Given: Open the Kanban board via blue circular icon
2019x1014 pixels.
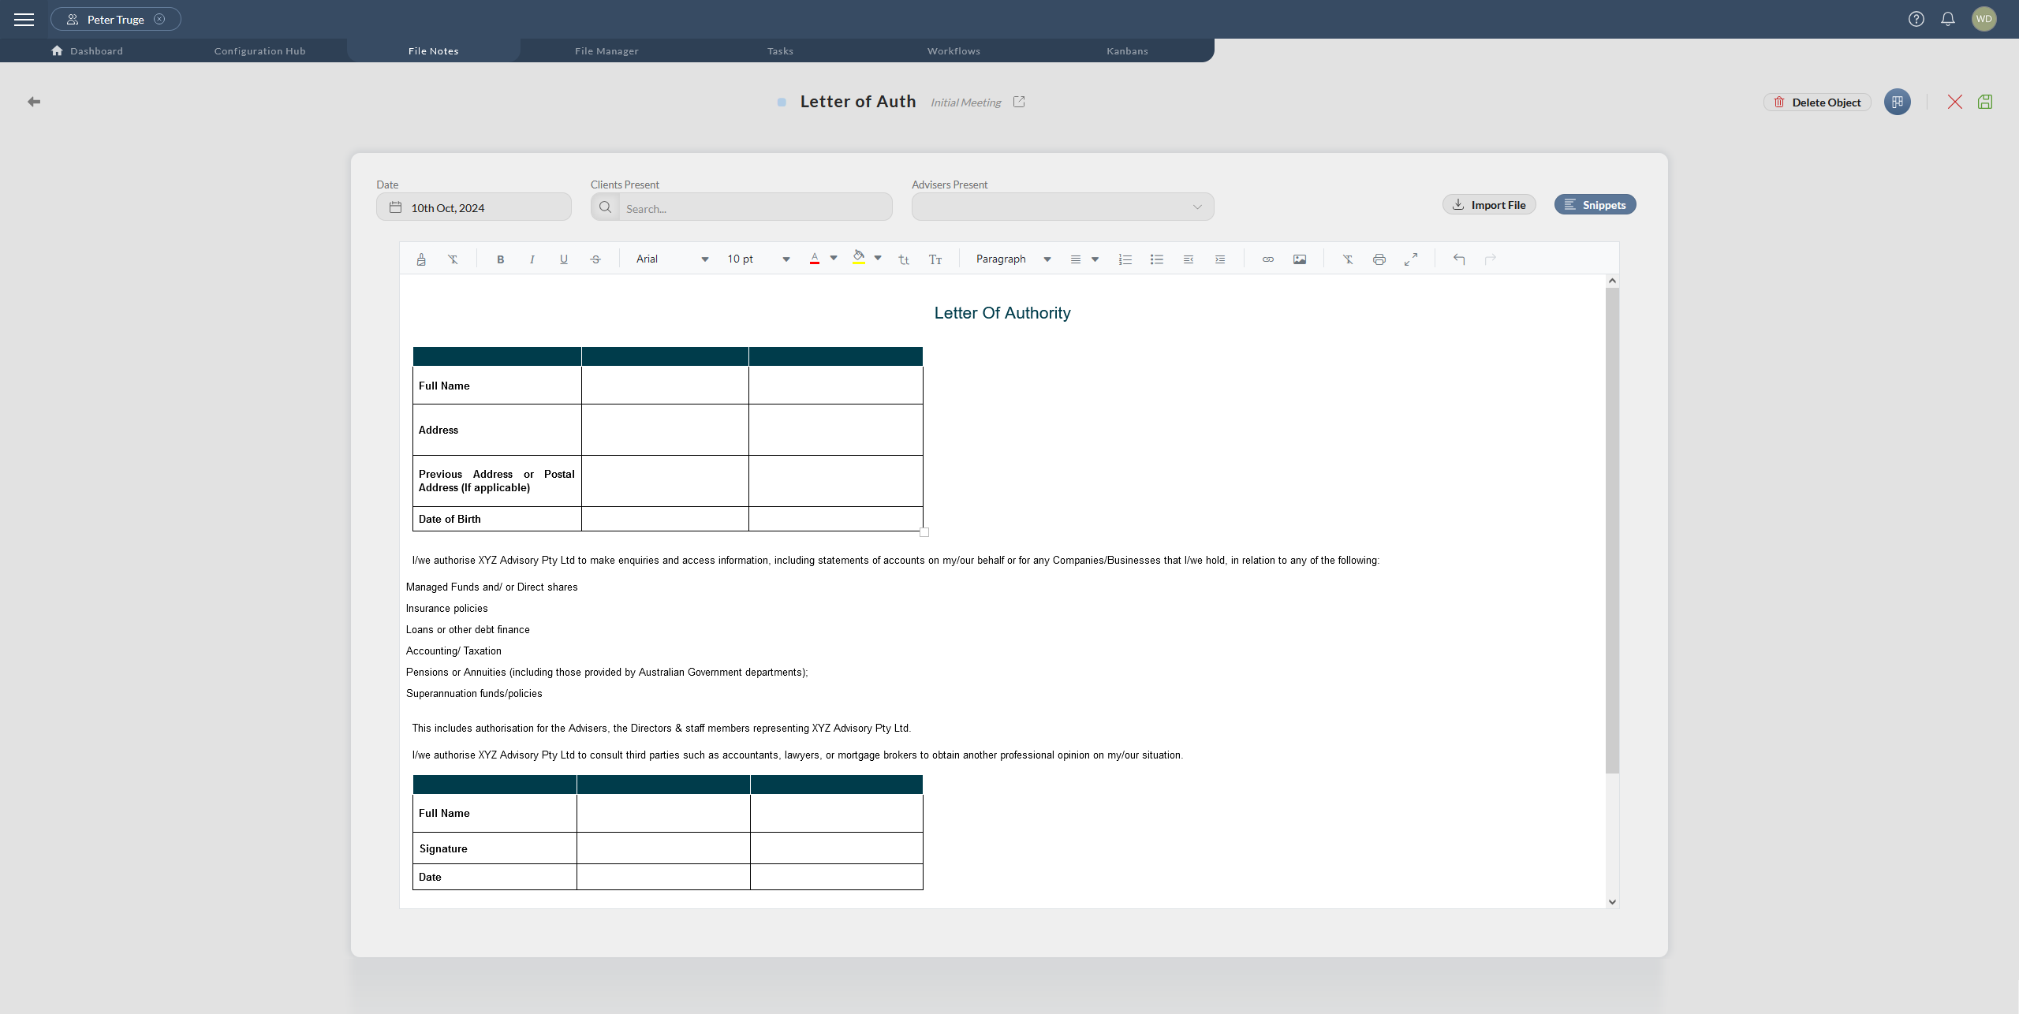Looking at the screenshot, I should (x=1897, y=102).
